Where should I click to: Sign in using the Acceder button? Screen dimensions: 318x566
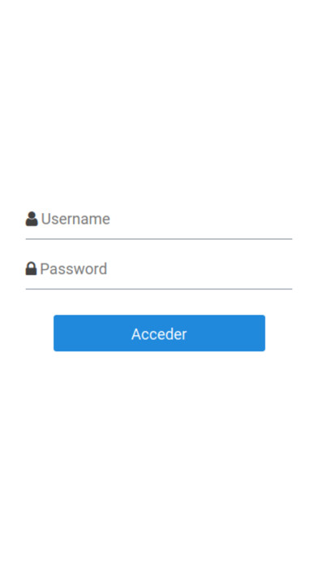click(159, 333)
